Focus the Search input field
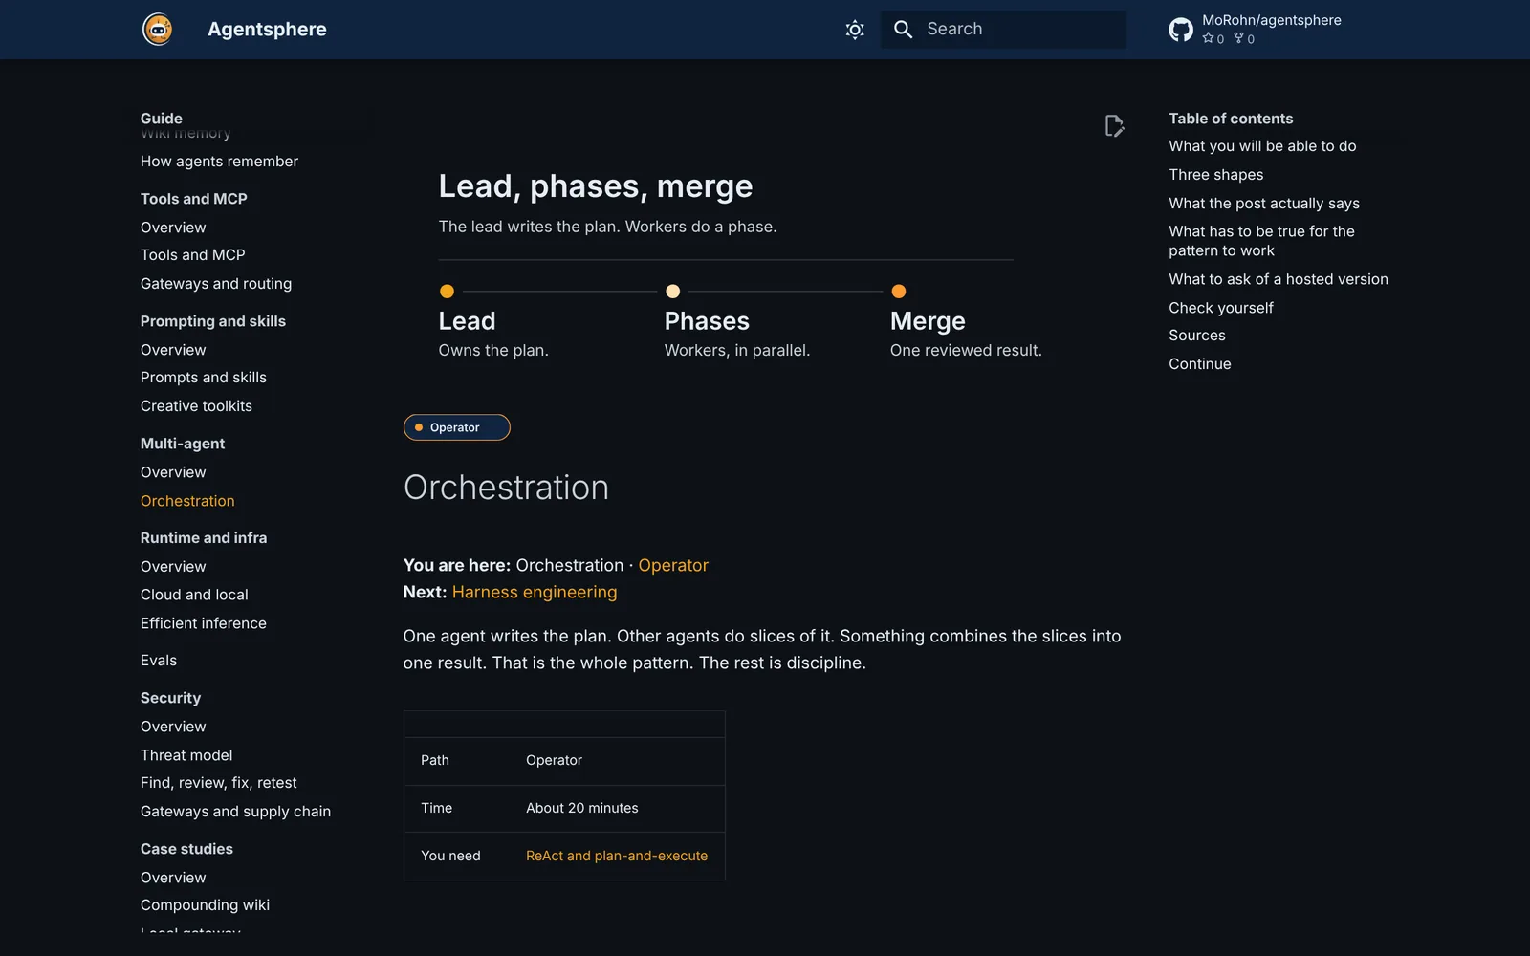 point(1003,30)
